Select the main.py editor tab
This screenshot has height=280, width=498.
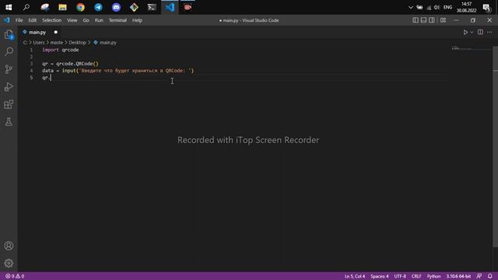pyautogui.click(x=37, y=33)
